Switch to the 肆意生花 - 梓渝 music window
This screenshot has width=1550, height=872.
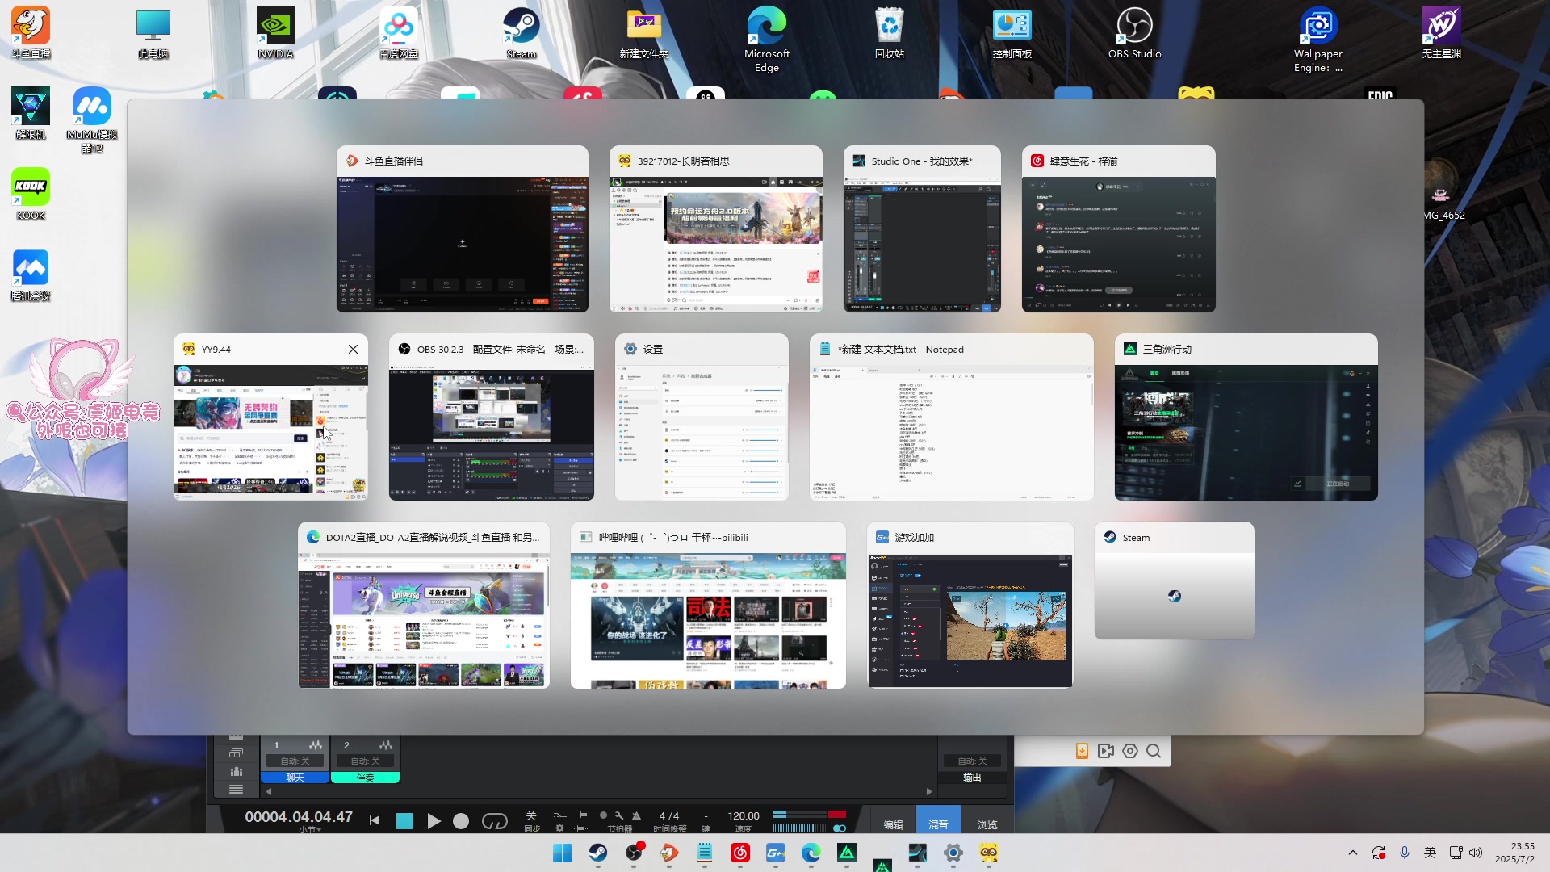[x=1118, y=229]
